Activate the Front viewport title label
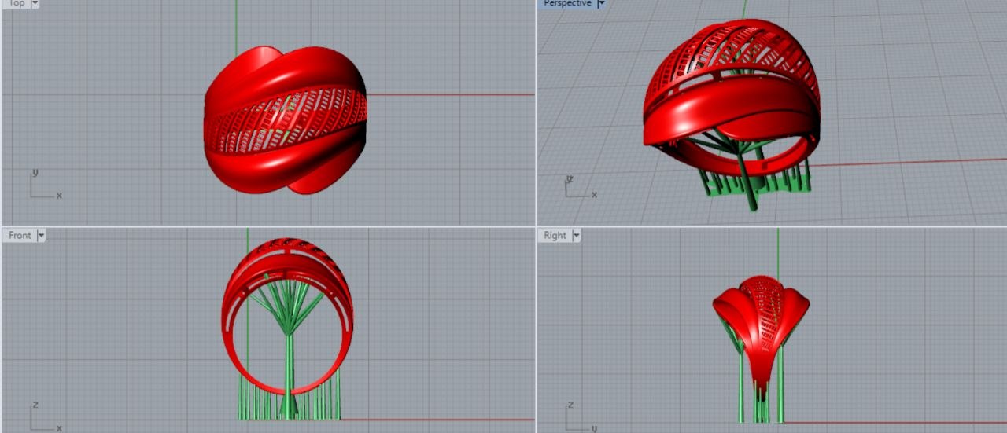The height and width of the screenshot is (433, 1007). pyautogui.click(x=20, y=235)
